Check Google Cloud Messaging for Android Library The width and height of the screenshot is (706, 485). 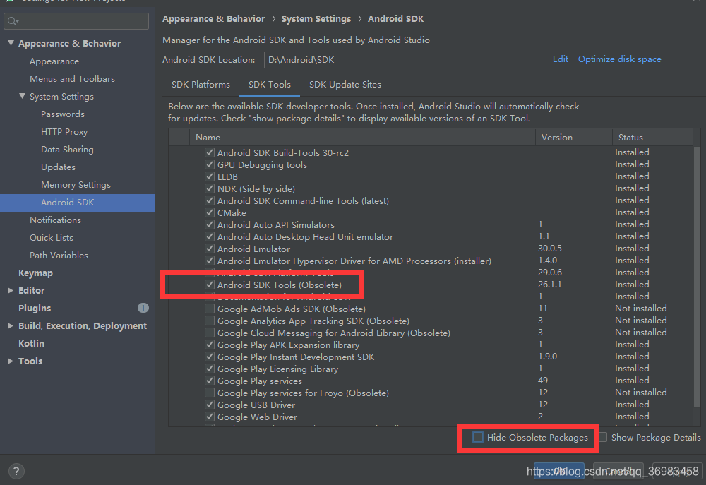coord(210,333)
